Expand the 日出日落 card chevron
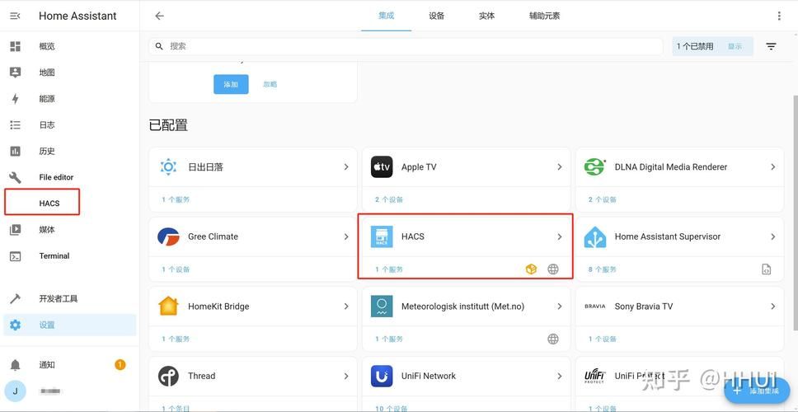The width and height of the screenshot is (798, 412). [346, 166]
